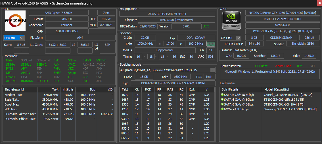Click the green check icon on the NVMe x4 row
The width and height of the screenshot is (322, 144).
tap(222, 109)
